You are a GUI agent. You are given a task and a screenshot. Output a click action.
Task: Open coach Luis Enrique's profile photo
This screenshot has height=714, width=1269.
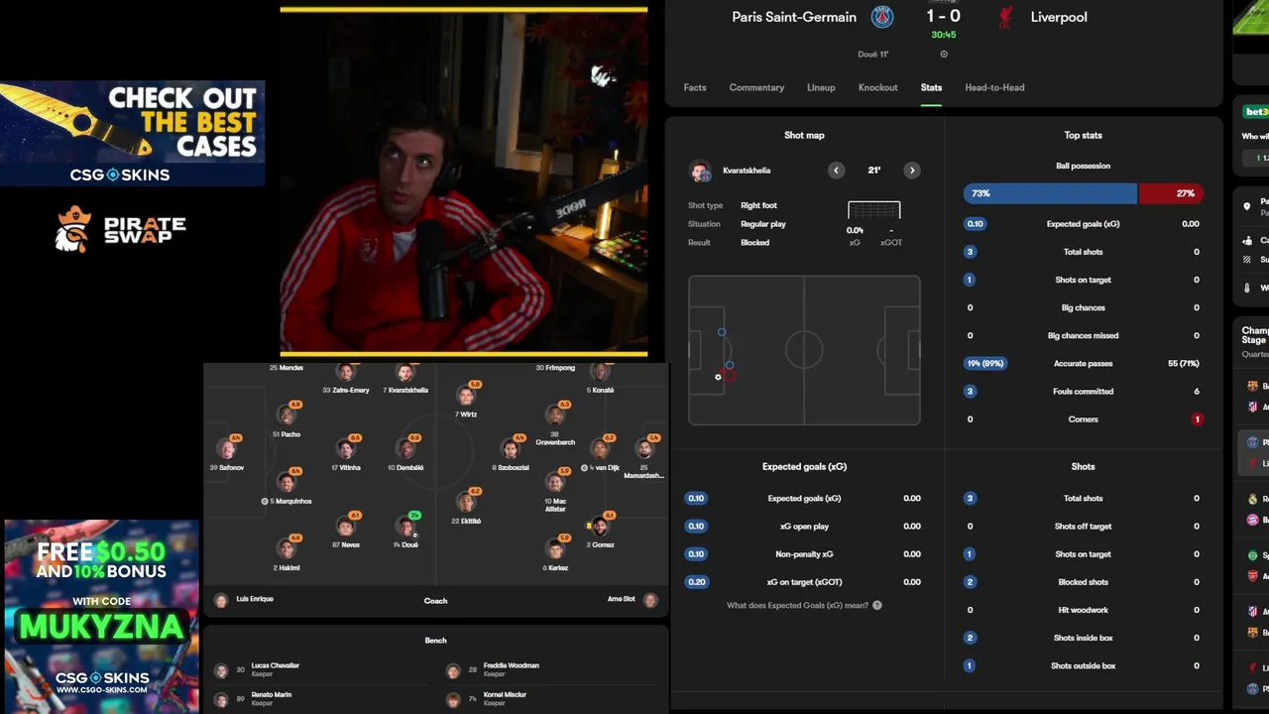[x=221, y=600]
